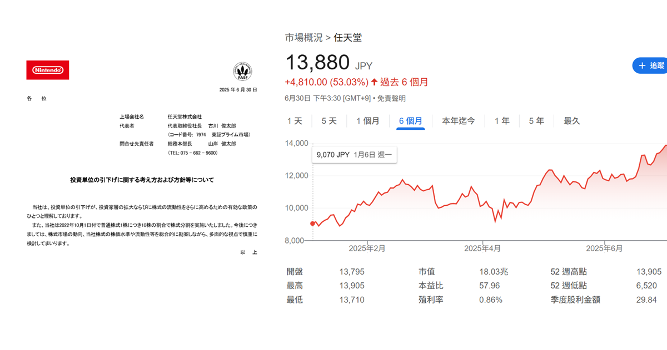Click the document title 投資単位の引下げに関する考え方
The width and height of the screenshot is (667, 350).
tap(142, 180)
